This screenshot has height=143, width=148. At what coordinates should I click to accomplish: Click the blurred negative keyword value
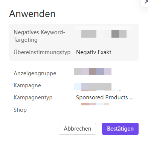point(104,34)
